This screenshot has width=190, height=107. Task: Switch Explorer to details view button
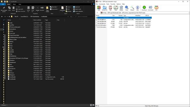91,105
